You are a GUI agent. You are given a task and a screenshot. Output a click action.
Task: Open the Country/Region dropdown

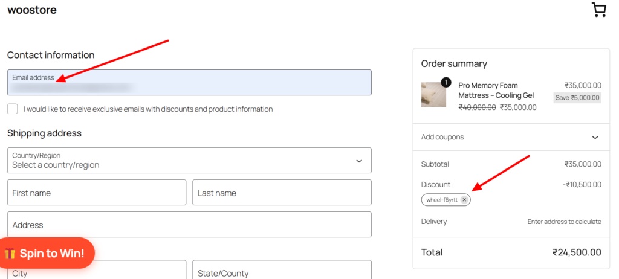pyautogui.click(x=189, y=160)
